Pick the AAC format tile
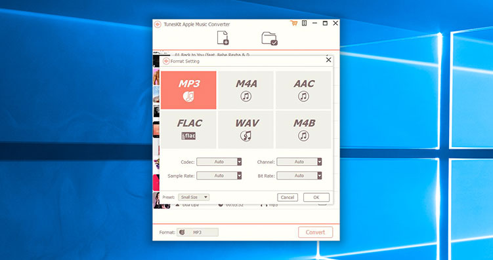Viewport: 493px width, 260px height. pyautogui.click(x=303, y=90)
